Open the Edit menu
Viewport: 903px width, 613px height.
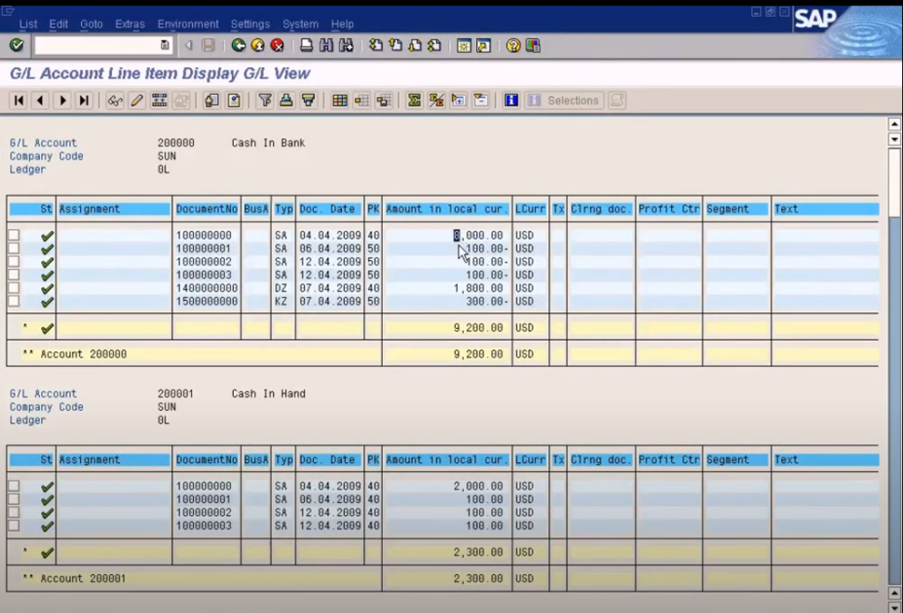tap(58, 24)
